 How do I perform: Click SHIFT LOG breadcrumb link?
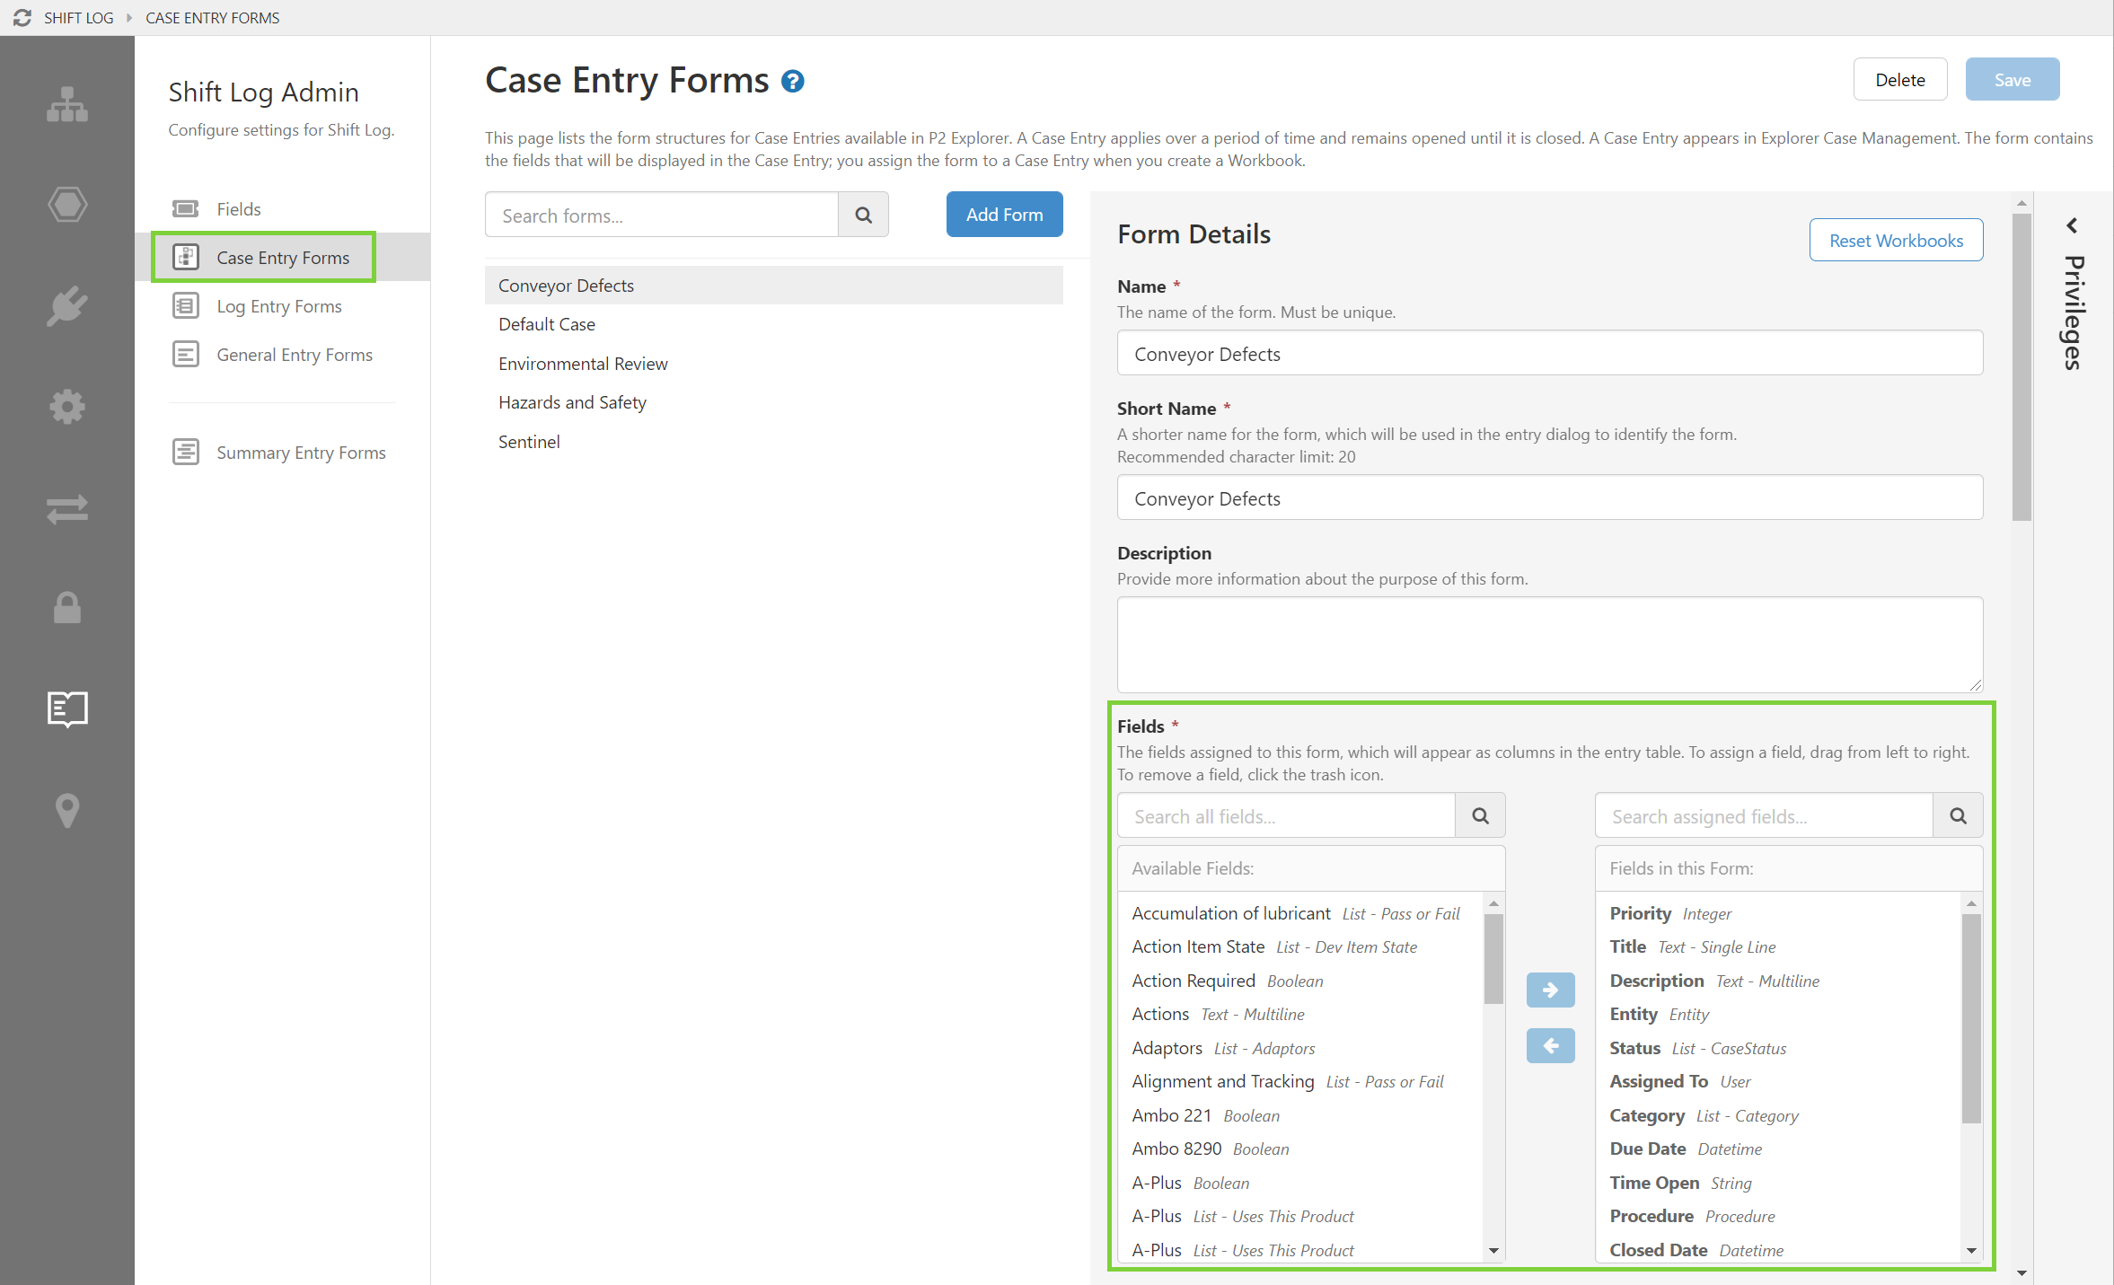(x=78, y=18)
